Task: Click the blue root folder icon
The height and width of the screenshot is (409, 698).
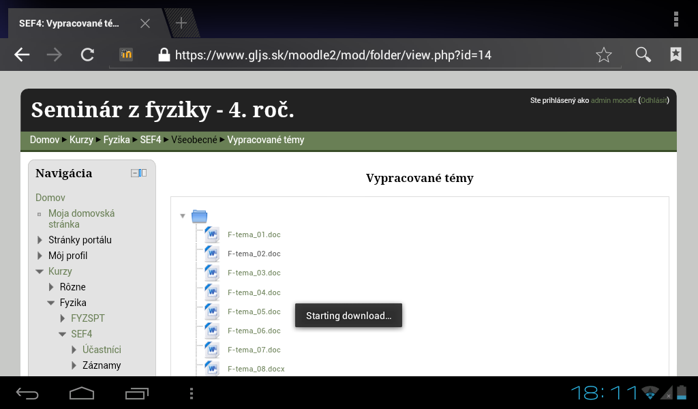Action: [x=200, y=216]
